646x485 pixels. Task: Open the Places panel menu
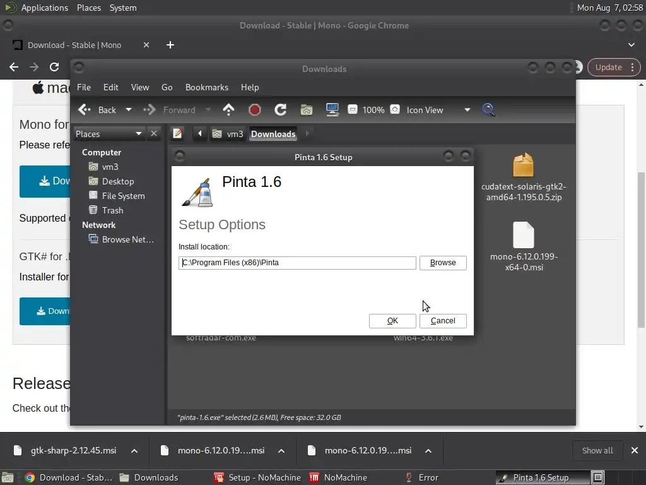(x=89, y=8)
